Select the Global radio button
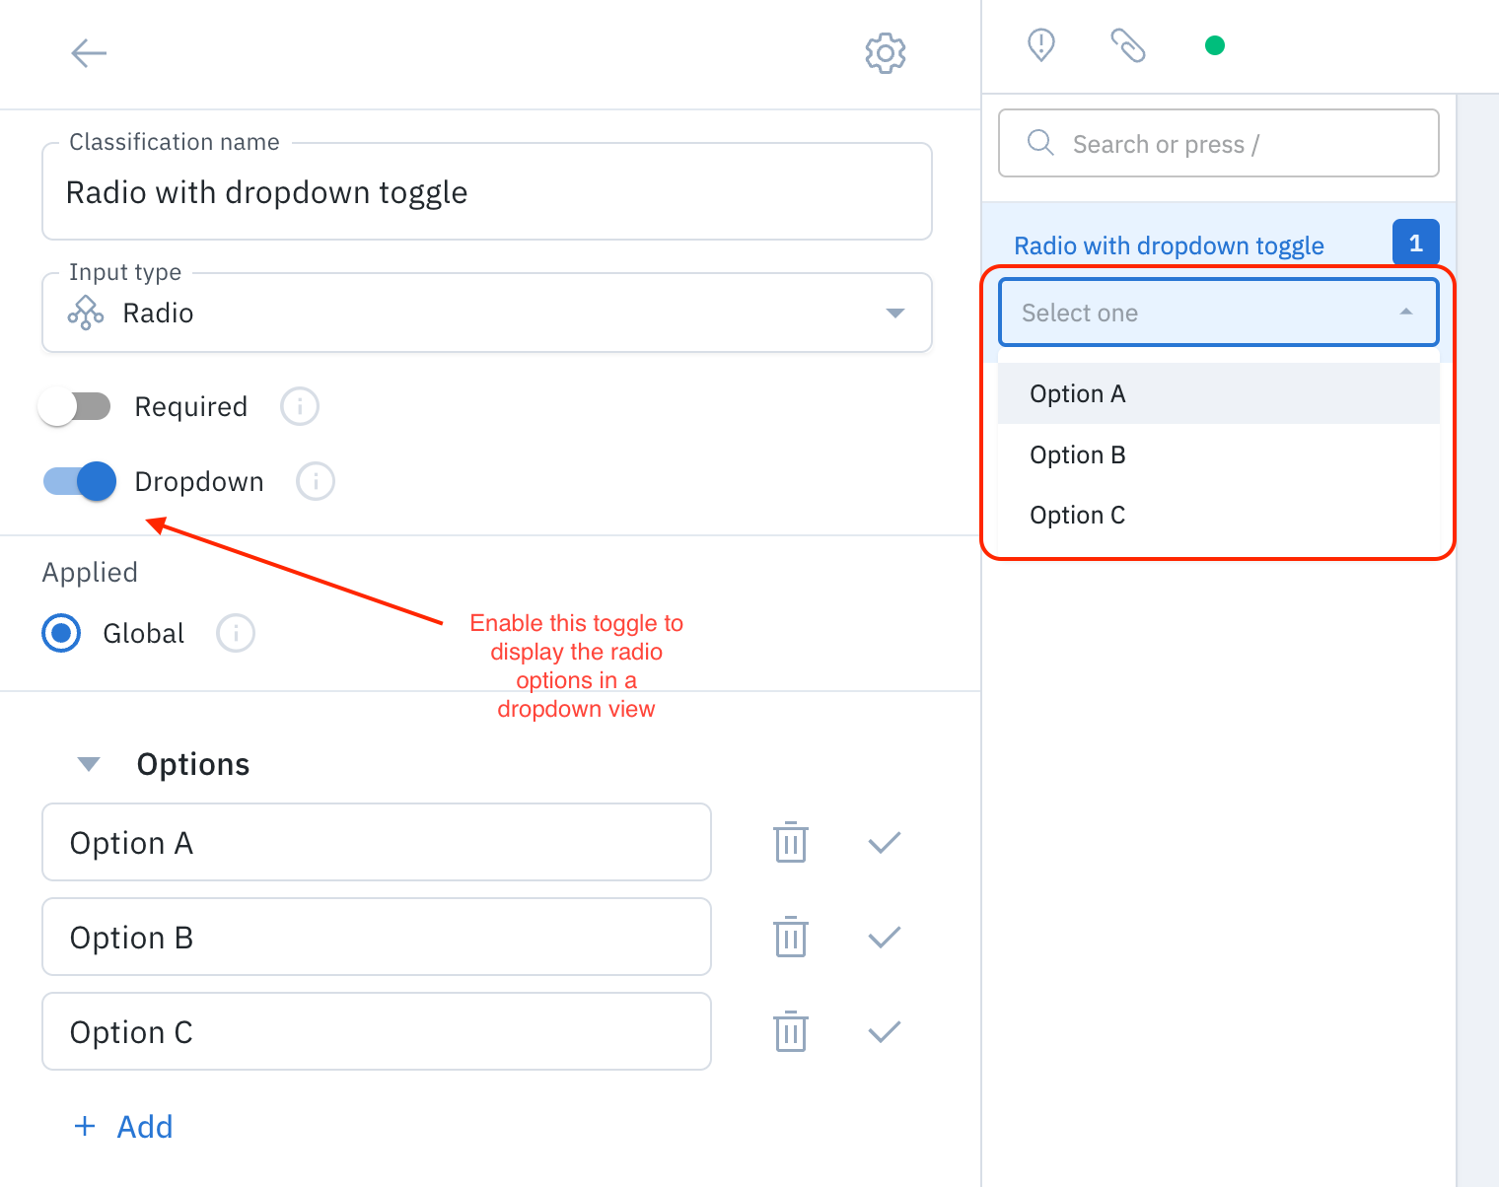1499x1187 pixels. coord(61,633)
